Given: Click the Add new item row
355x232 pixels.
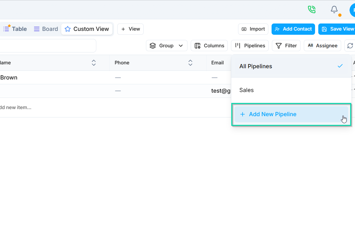Looking at the screenshot, I should coord(15,107).
